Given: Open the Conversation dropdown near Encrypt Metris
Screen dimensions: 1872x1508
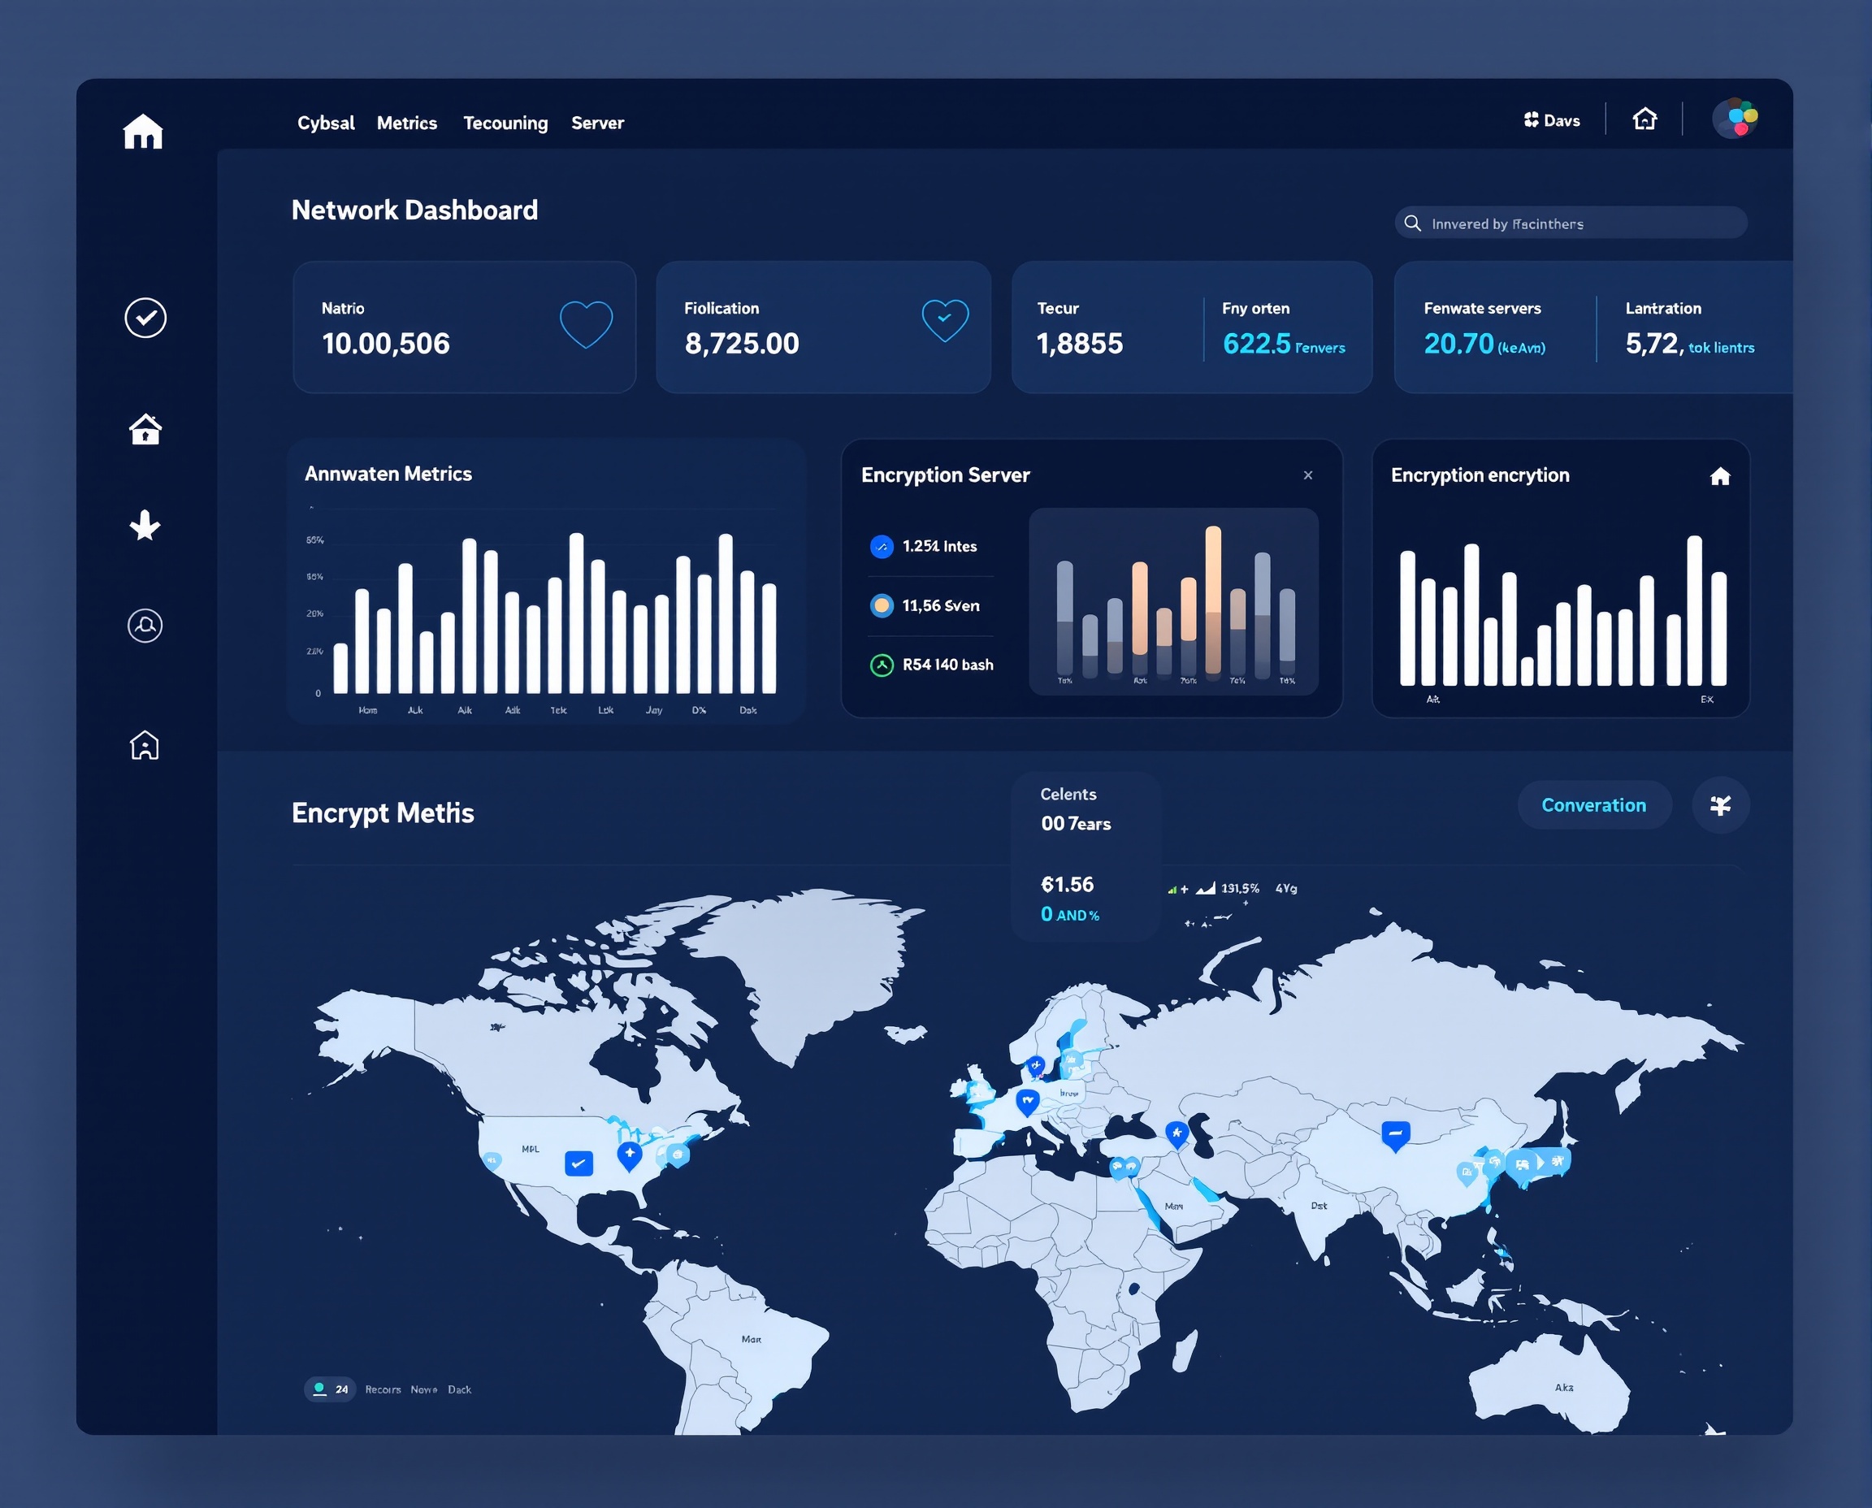Looking at the screenshot, I should pos(1593,805).
